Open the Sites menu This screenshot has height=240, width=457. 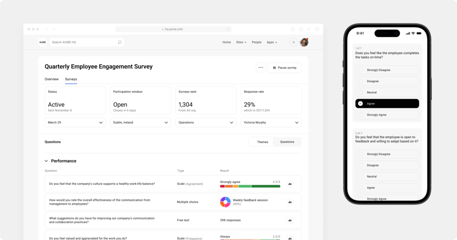coord(241,42)
